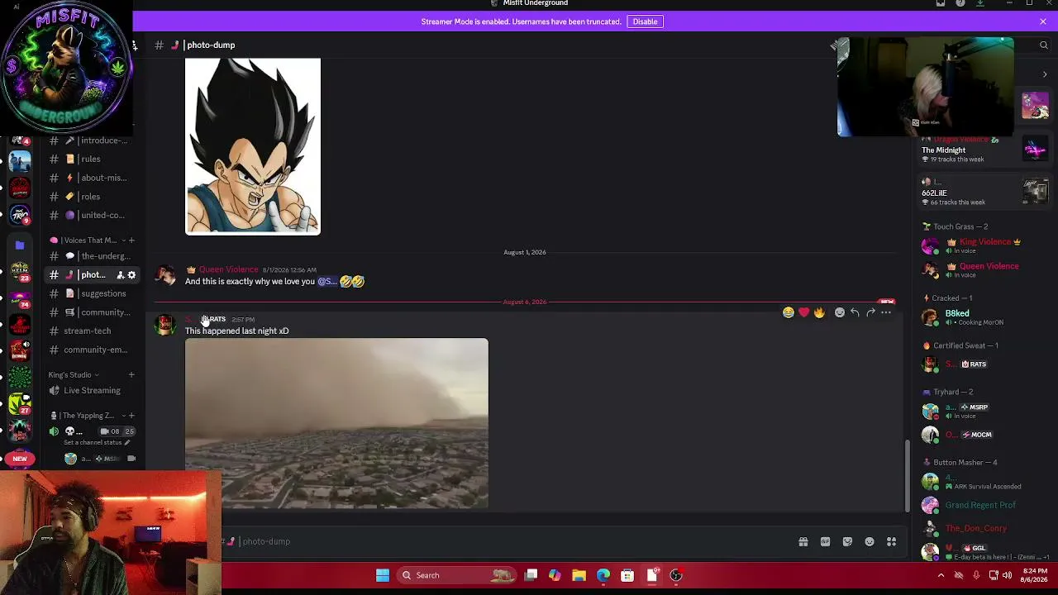Screen dimensions: 1058x595
Task: Open the emoji picker in the message bar
Action: click(870, 542)
